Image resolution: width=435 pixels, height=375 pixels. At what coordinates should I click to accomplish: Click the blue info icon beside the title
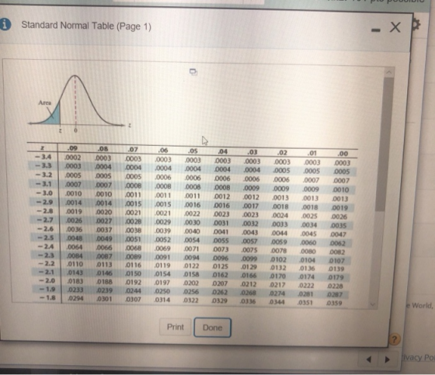[x=5, y=24]
